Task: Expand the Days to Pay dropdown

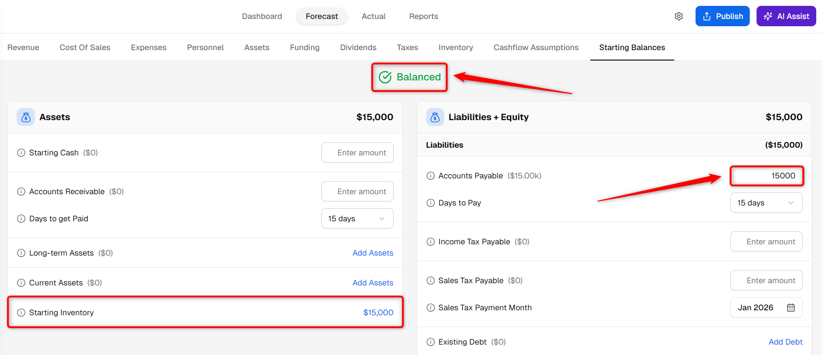Action: click(767, 203)
